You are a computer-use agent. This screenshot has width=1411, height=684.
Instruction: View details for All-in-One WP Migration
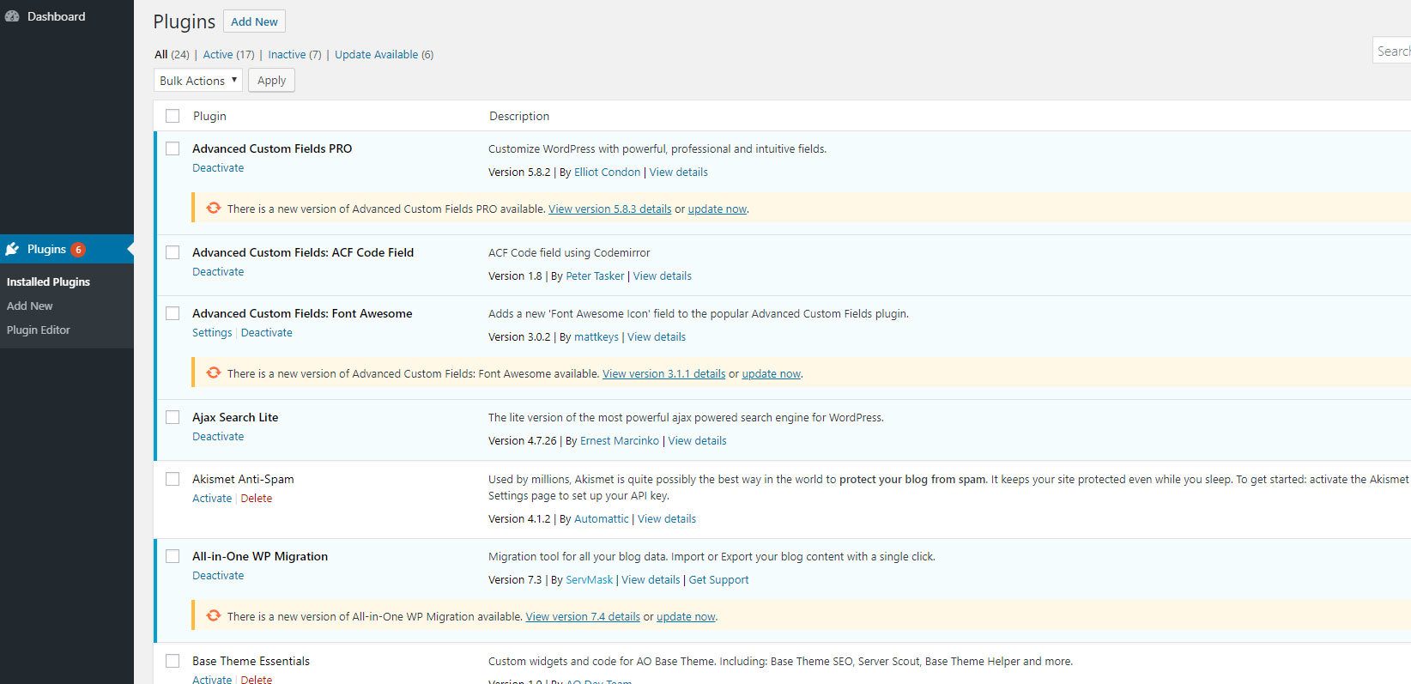pyautogui.click(x=651, y=580)
